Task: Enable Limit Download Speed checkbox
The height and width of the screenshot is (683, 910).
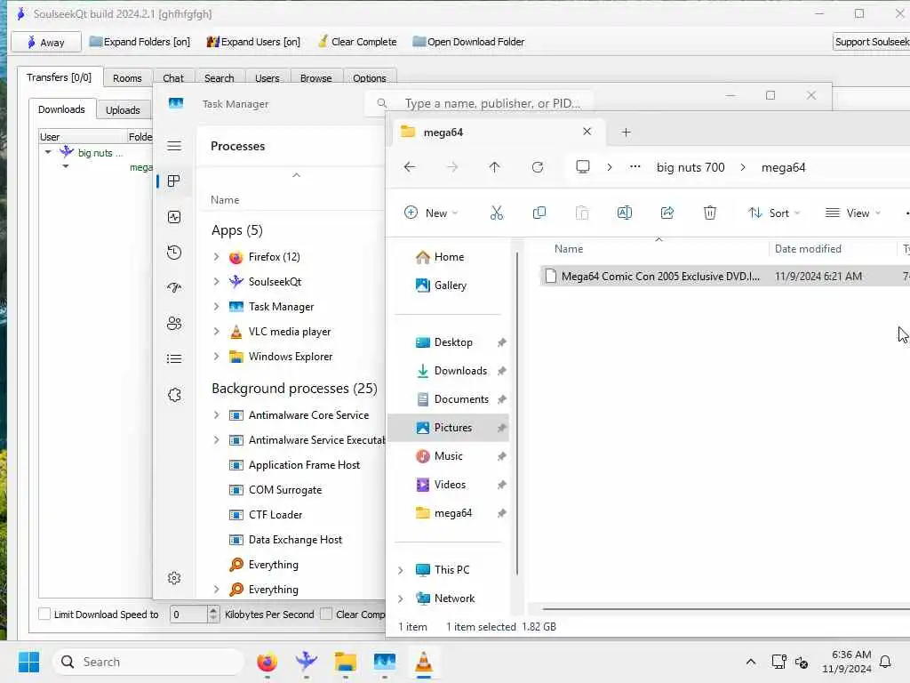Action: (x=44, y=614)
